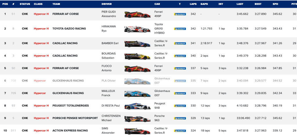Open the red Ferrari 499P car image #51
The width and height of the screenshot is (297, 137).
tap(137, 14)
